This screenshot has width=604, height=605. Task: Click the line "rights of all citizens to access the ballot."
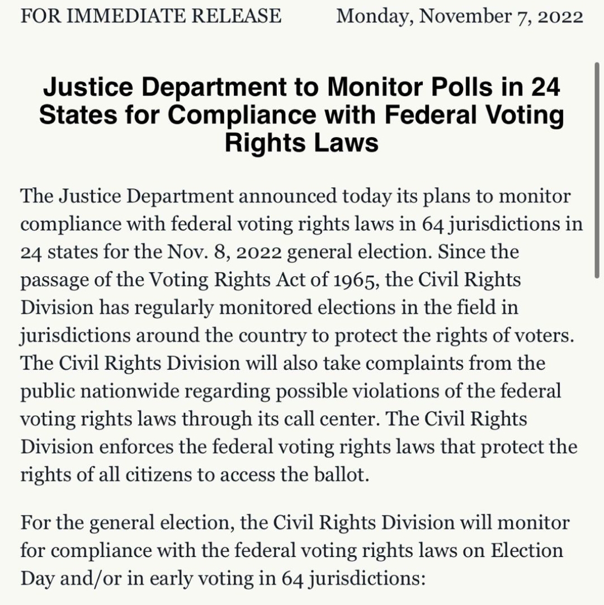(x=195, y=475)
